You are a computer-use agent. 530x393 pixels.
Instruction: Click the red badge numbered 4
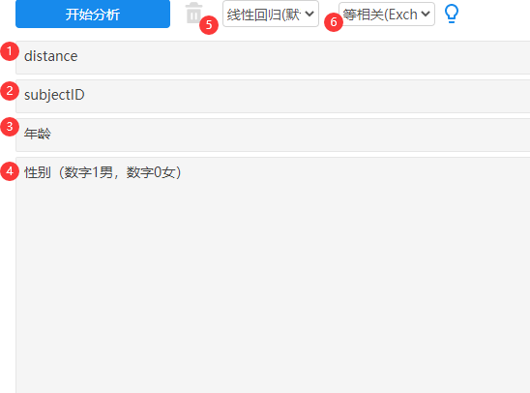click(10, 171)
